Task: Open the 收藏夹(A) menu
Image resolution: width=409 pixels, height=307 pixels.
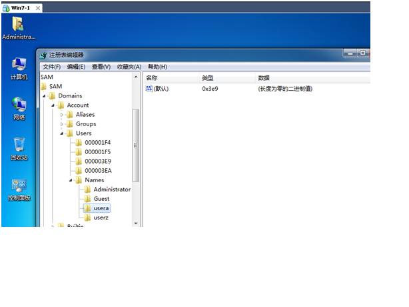Action: (x=129, y=67)
